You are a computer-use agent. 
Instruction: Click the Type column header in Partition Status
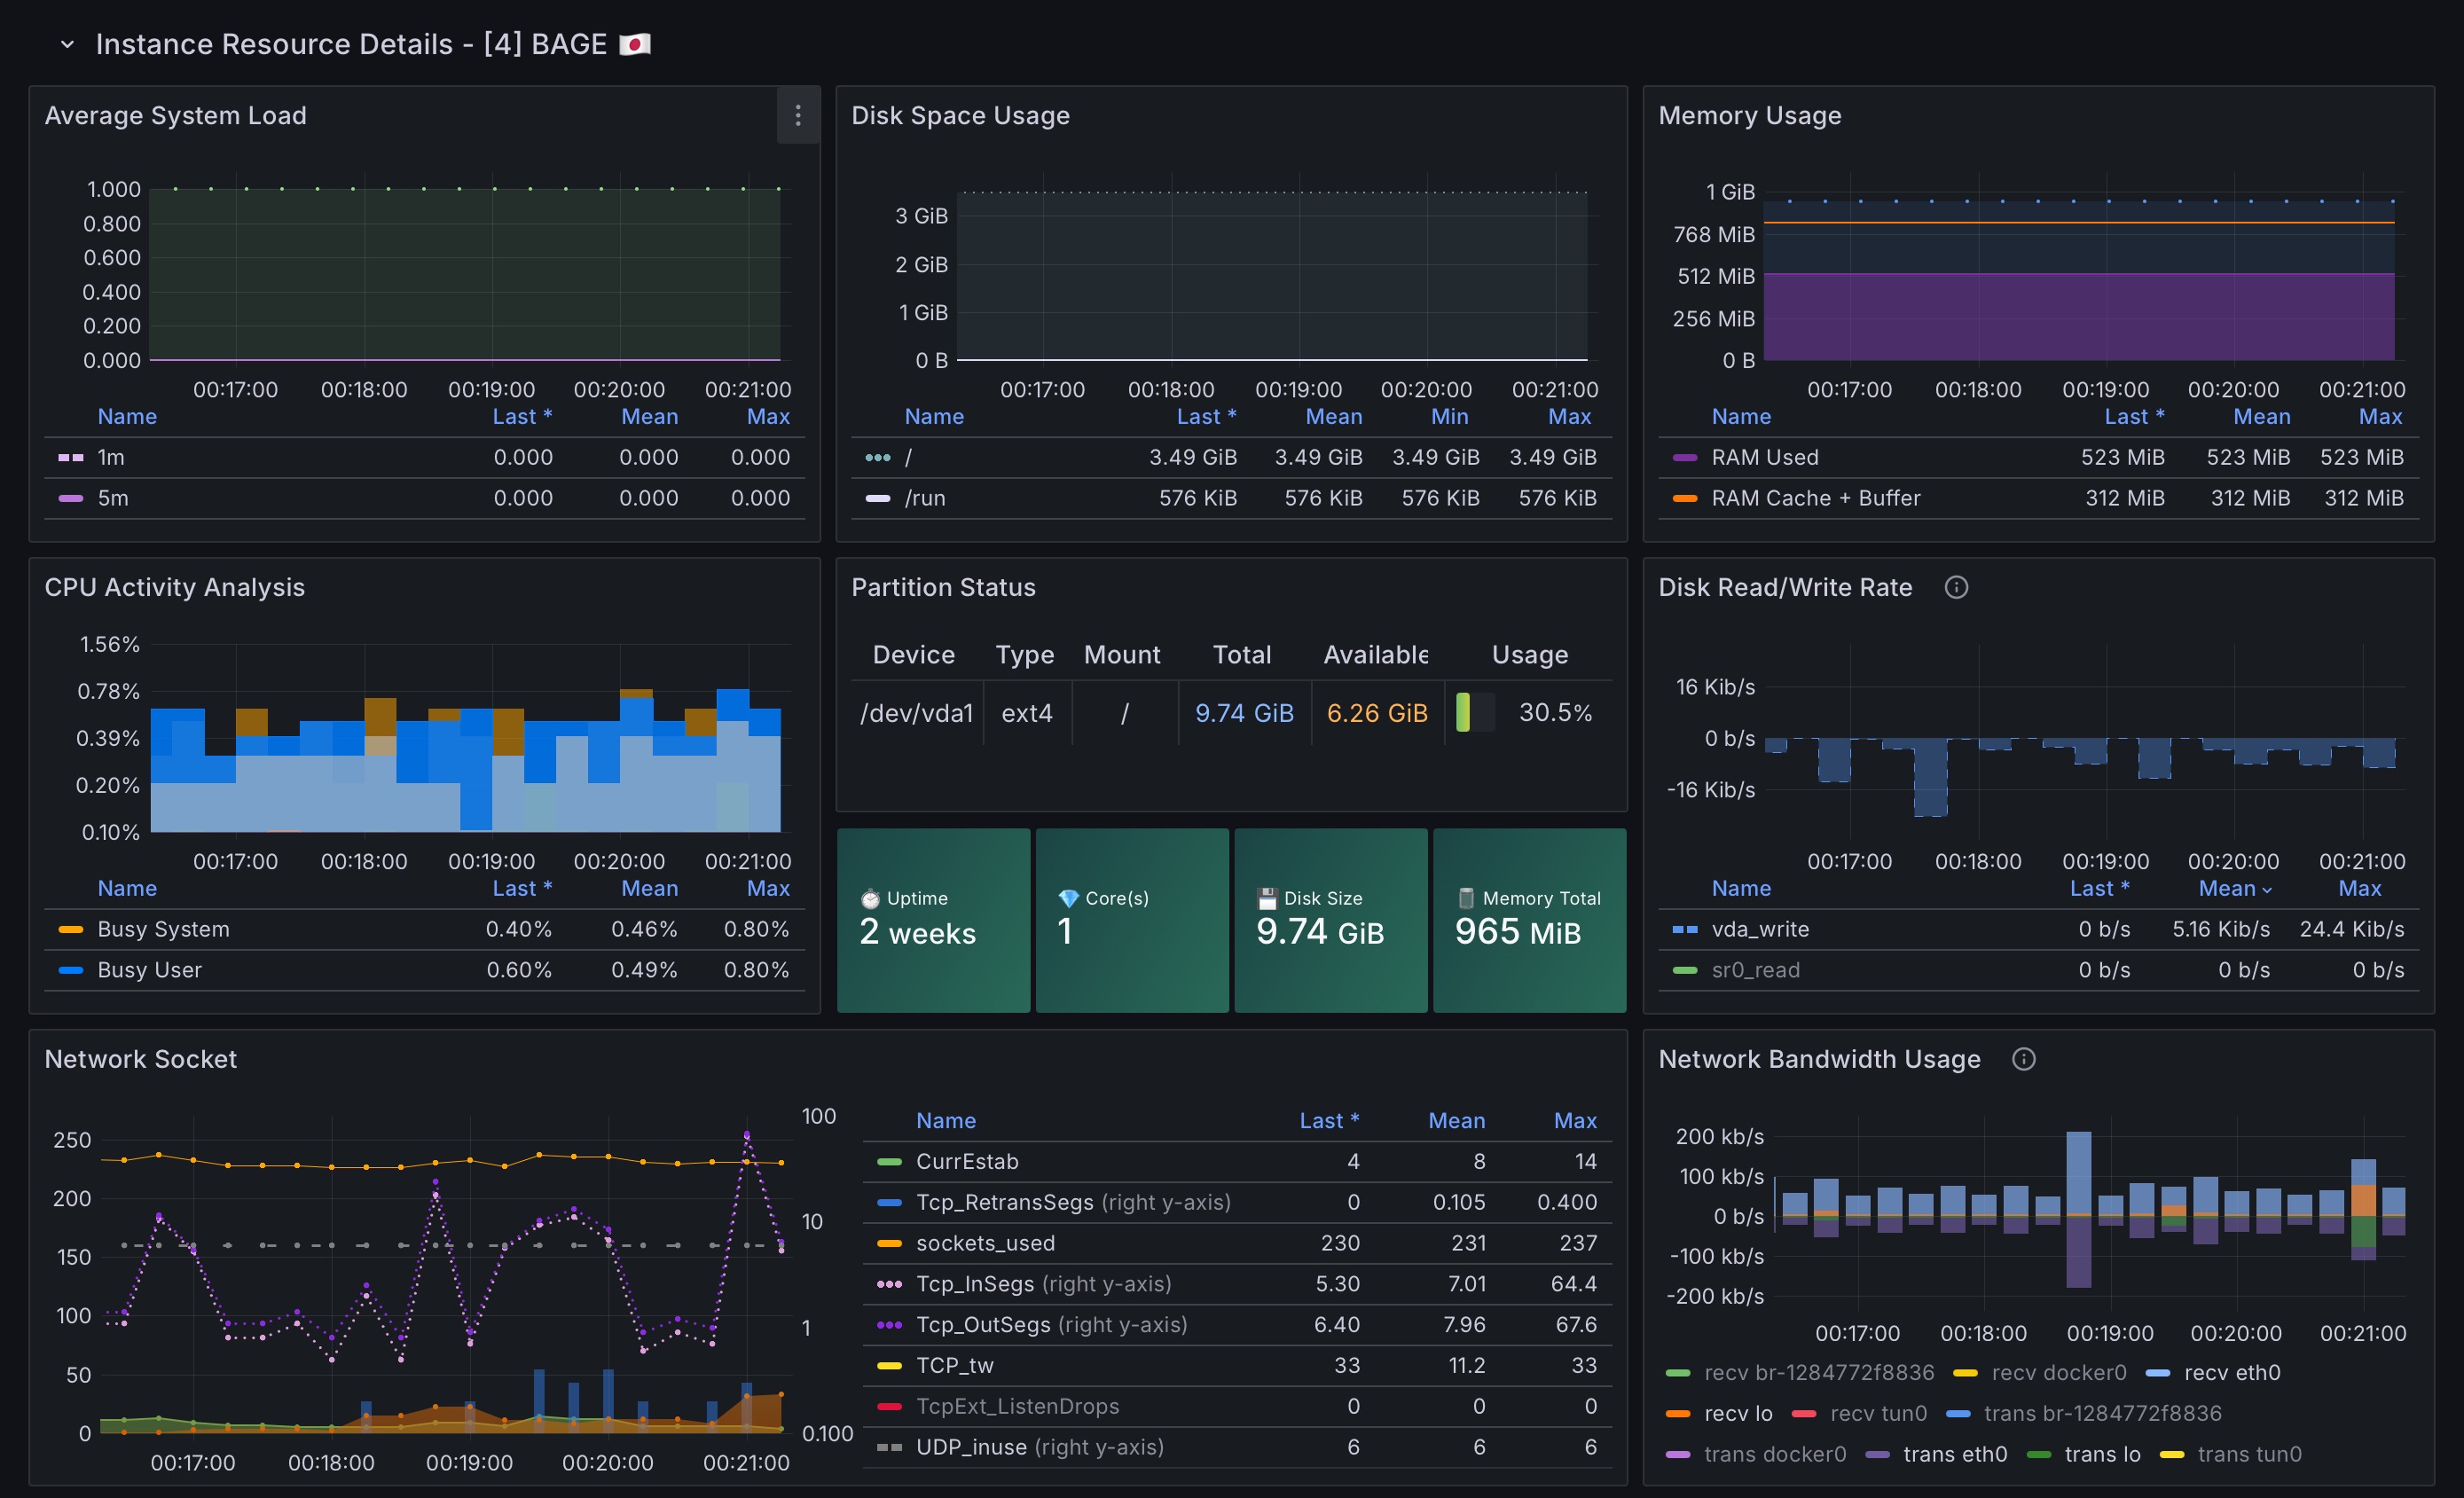(x=1024, y=654)
